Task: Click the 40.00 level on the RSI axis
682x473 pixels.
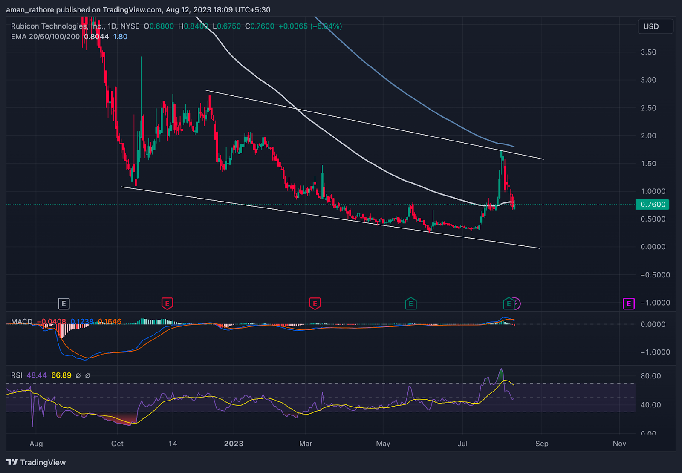Action: (x=650, y=405)
